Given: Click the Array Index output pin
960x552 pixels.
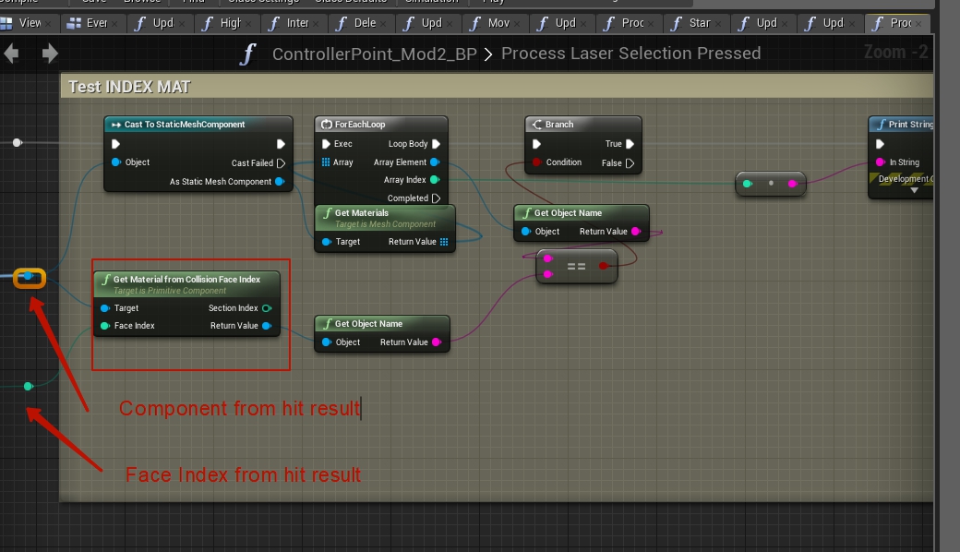Looking at the screenshot, I should pos(435,180).
